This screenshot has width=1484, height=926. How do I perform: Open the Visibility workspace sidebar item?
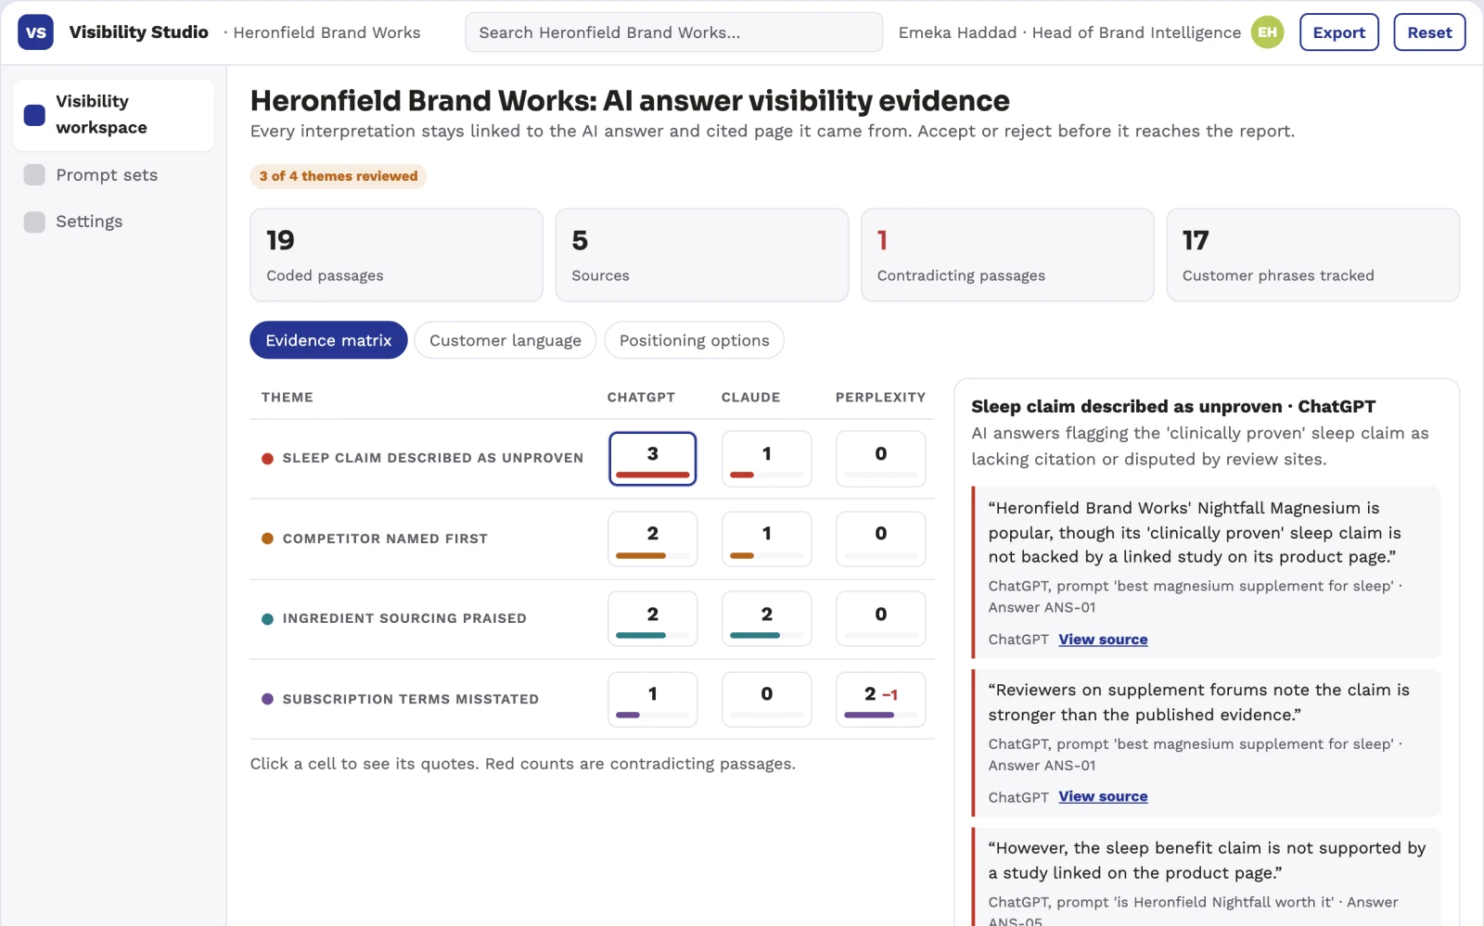click(113, 115)
